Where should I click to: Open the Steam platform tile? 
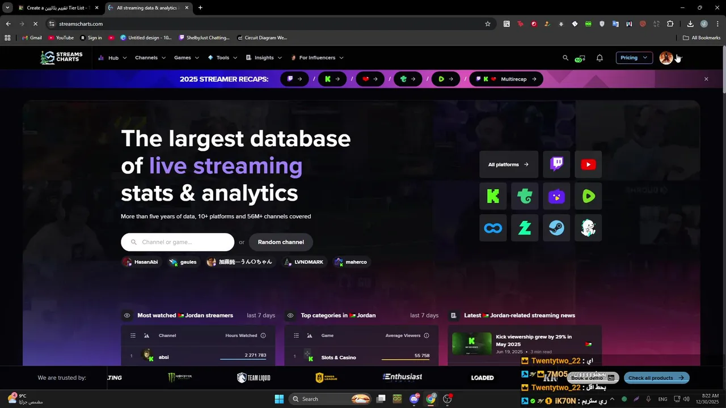(556, 228)
